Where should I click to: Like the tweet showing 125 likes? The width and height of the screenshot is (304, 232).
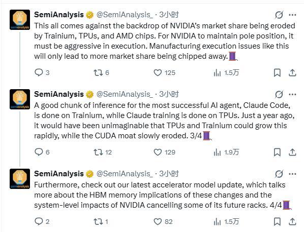pos(164,72)
